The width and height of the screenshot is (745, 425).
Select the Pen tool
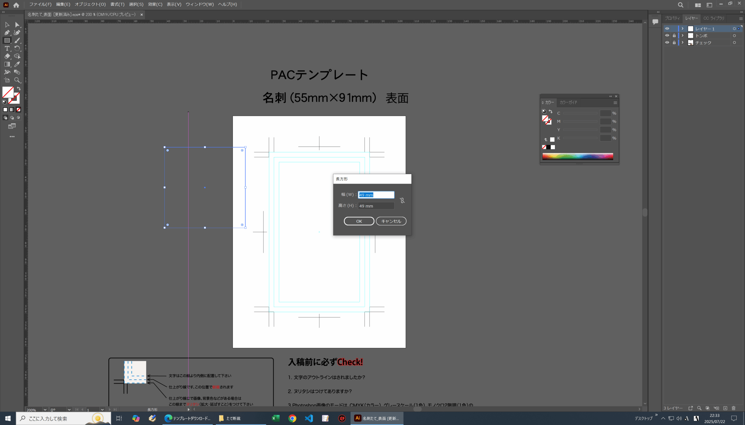point(7,33)
